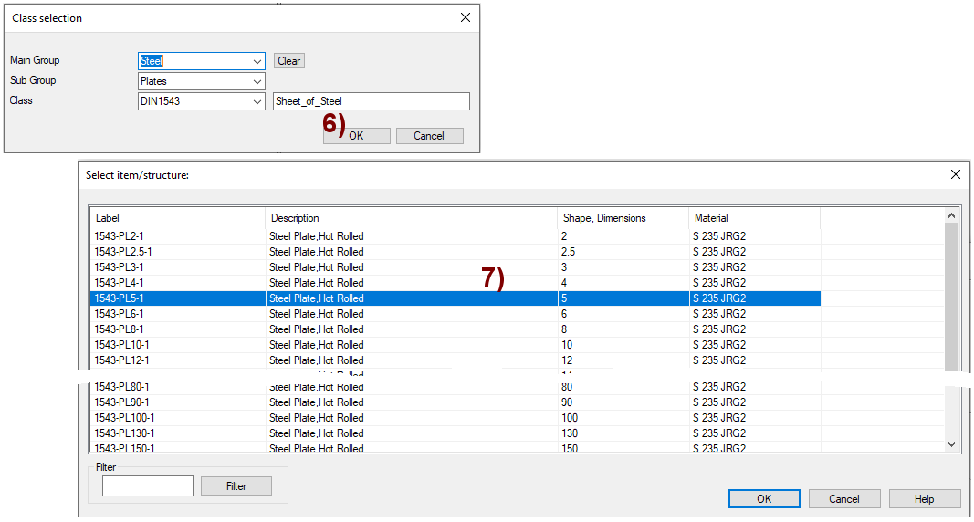The image size is (974, 522).
Task: Click the Filter text input box
Action: [148, 486]
